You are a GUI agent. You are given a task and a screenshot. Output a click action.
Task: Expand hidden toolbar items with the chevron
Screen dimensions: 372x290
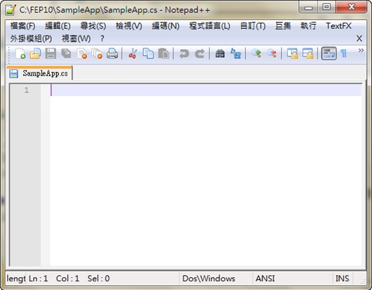pos(361,50)
